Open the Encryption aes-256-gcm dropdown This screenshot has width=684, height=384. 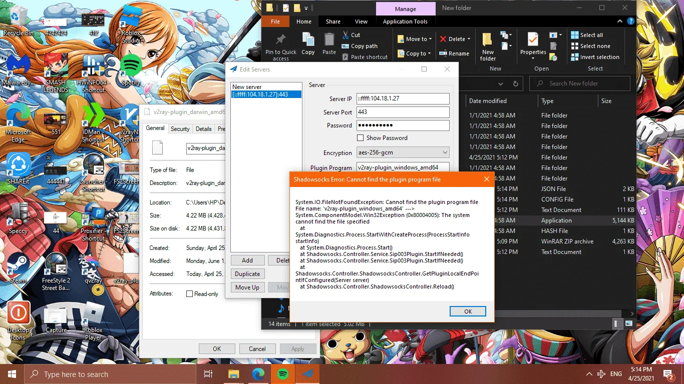tap(403, 152)
